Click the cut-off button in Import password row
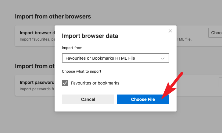Image resolution: width=222 pixels, height=133 pixels. click(x=220, y=82)
